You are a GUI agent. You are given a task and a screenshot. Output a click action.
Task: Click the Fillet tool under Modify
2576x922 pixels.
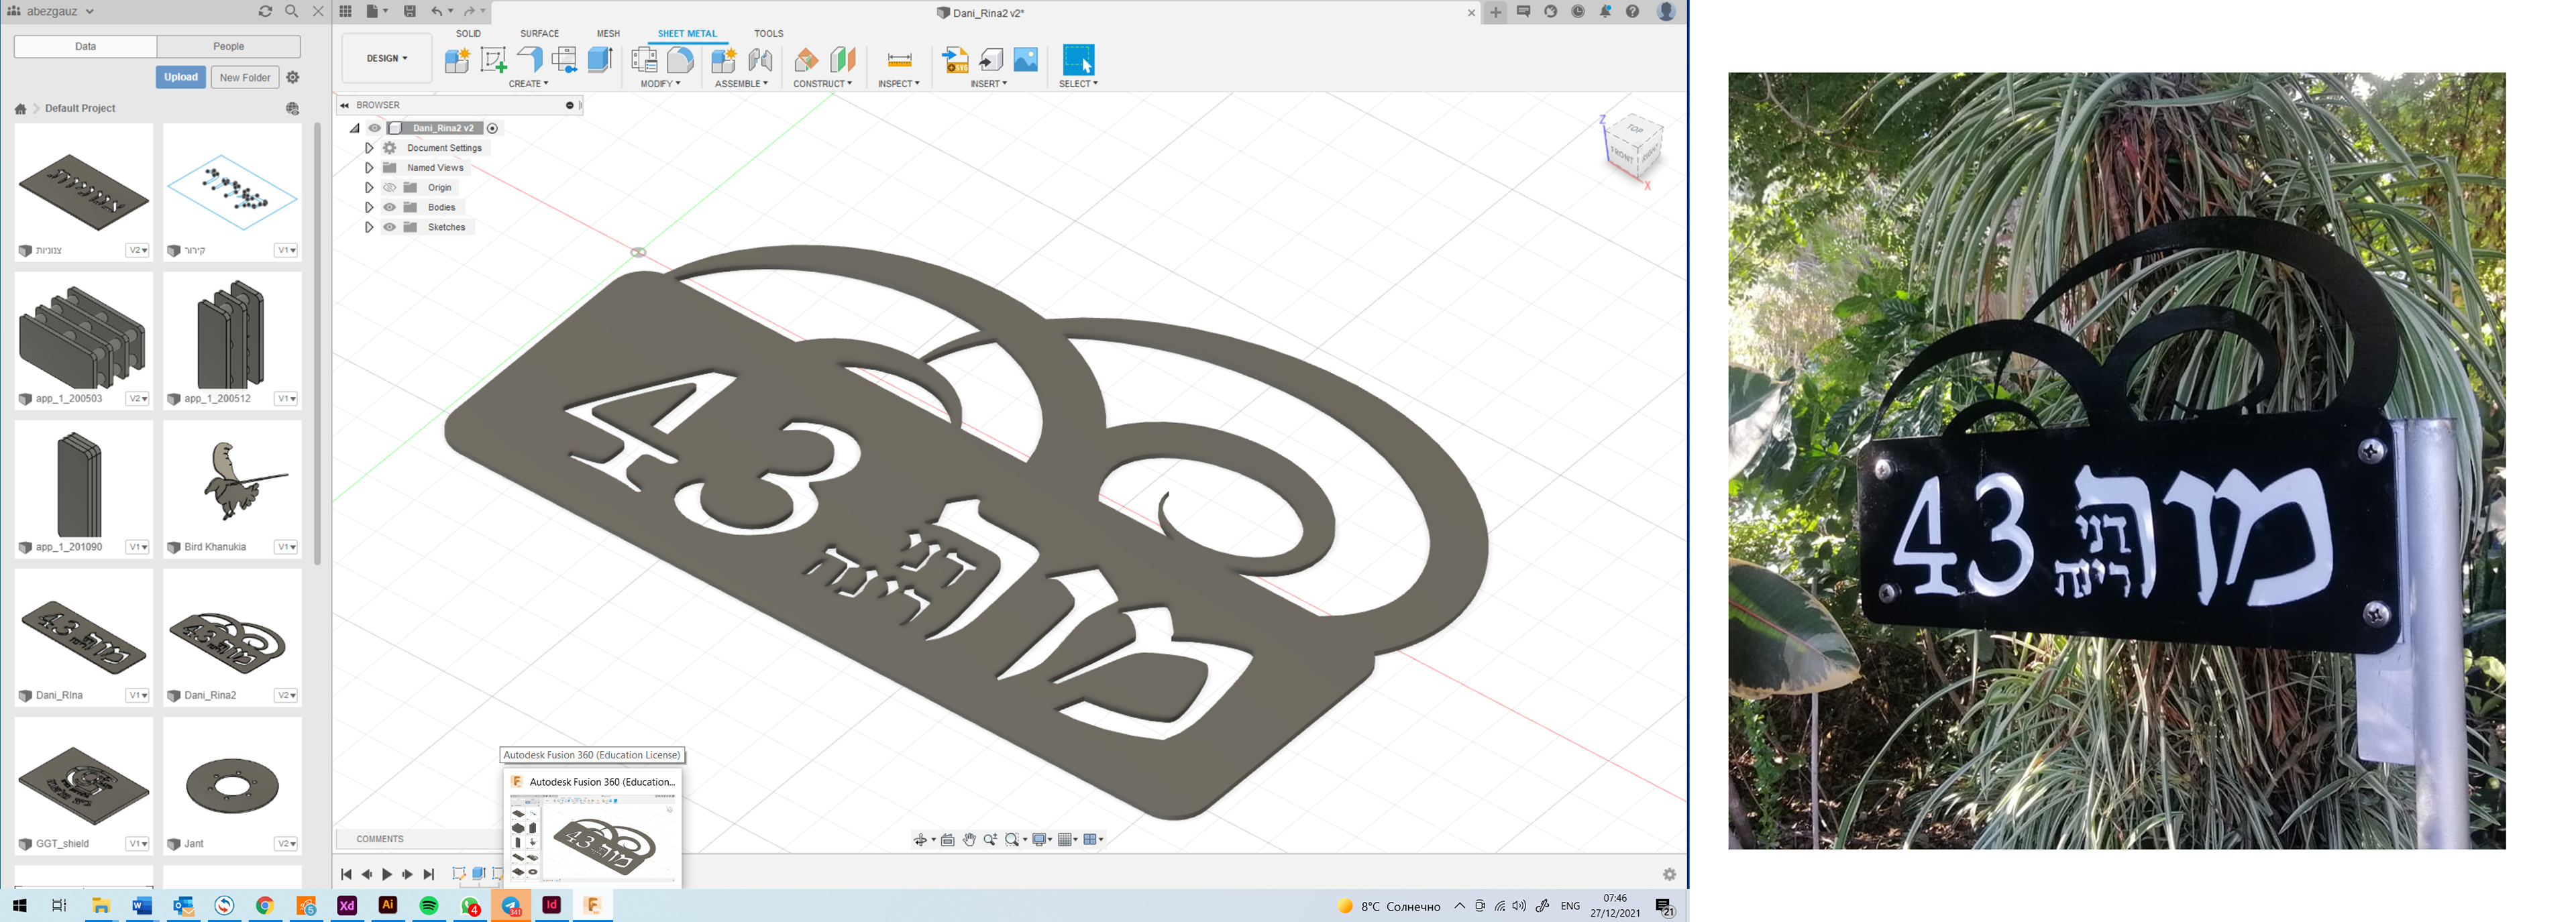(680, 60)
